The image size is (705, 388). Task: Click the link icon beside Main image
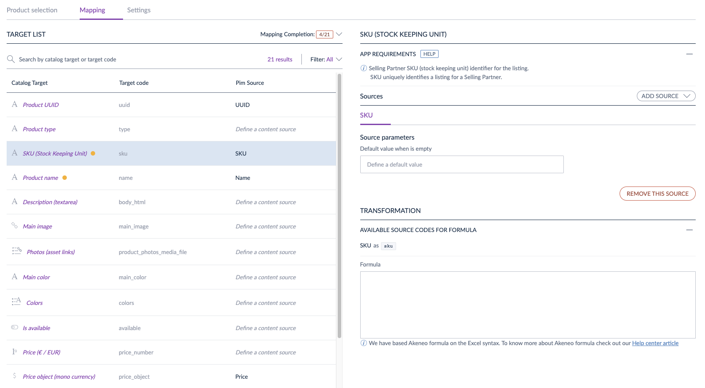coord(15,225)
